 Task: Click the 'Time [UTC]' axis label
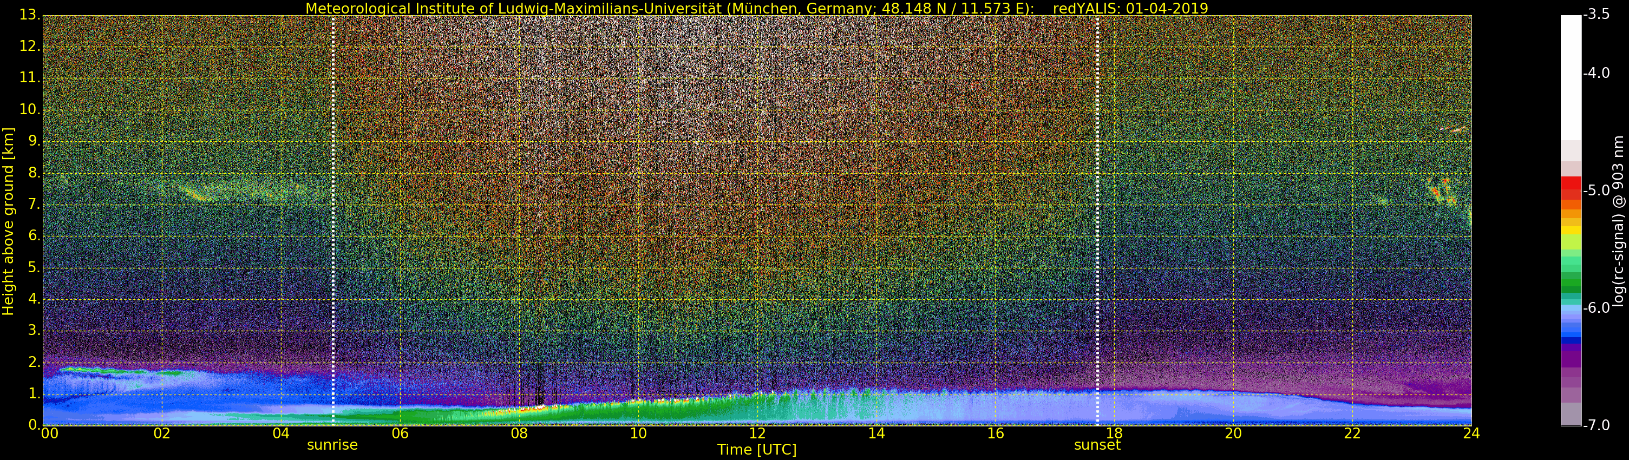(x=757, y=450)
